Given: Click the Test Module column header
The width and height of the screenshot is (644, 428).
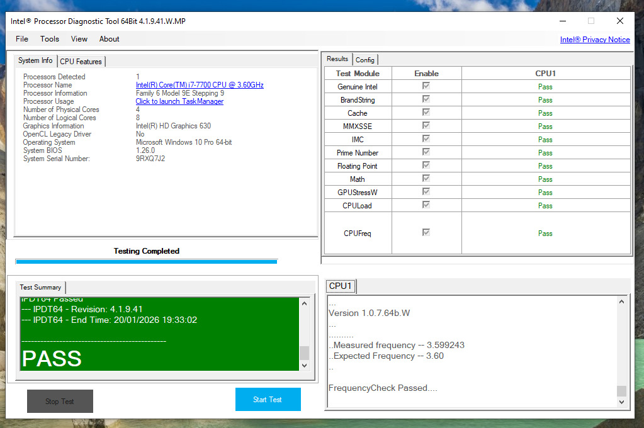Looking at the screenshot, I should point(358,74).
